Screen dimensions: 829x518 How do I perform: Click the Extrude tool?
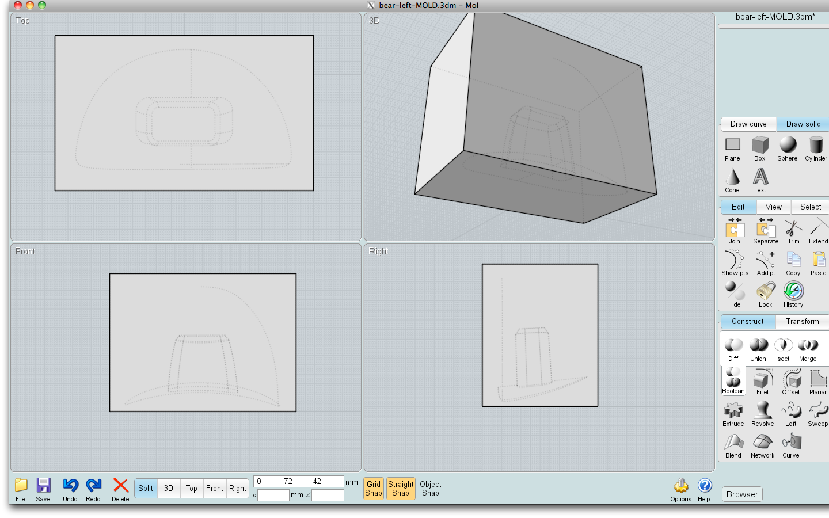[x=733, y=414]
